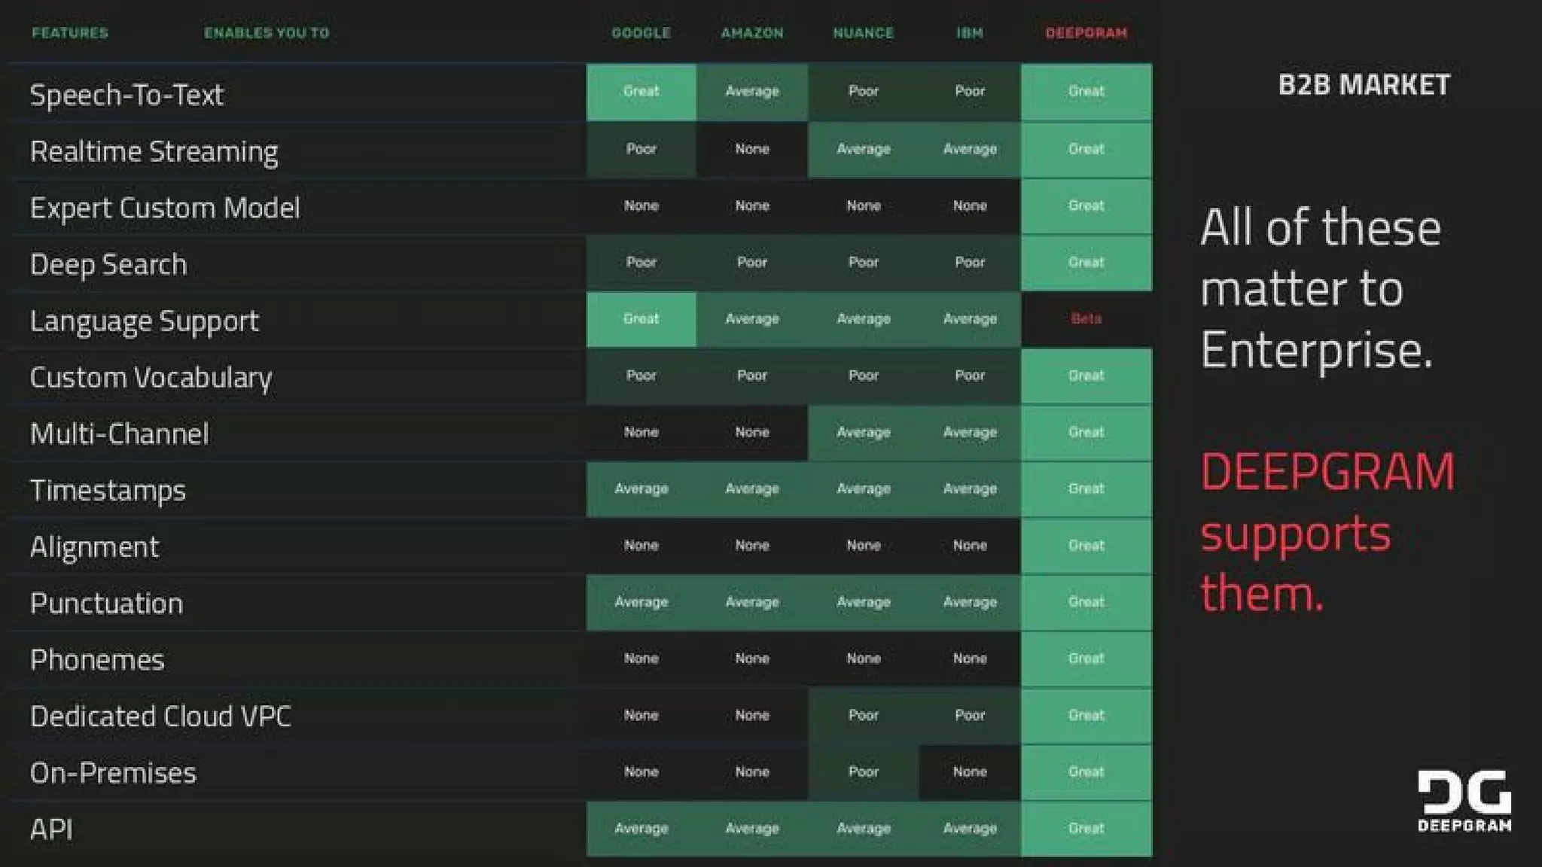1542x867 pixels.
Task: Click Nuance's Average cell for Multi-Channel
Action: 864,433
